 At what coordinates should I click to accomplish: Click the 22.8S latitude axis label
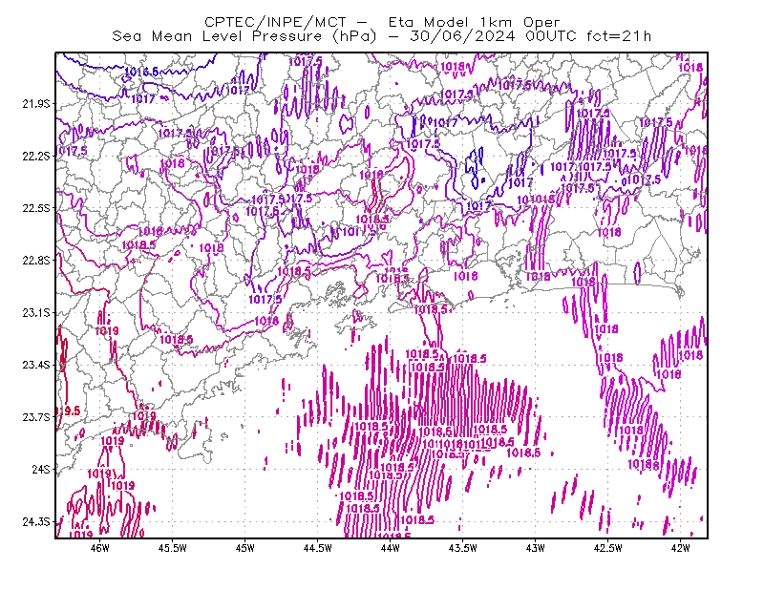pos(36,261)
